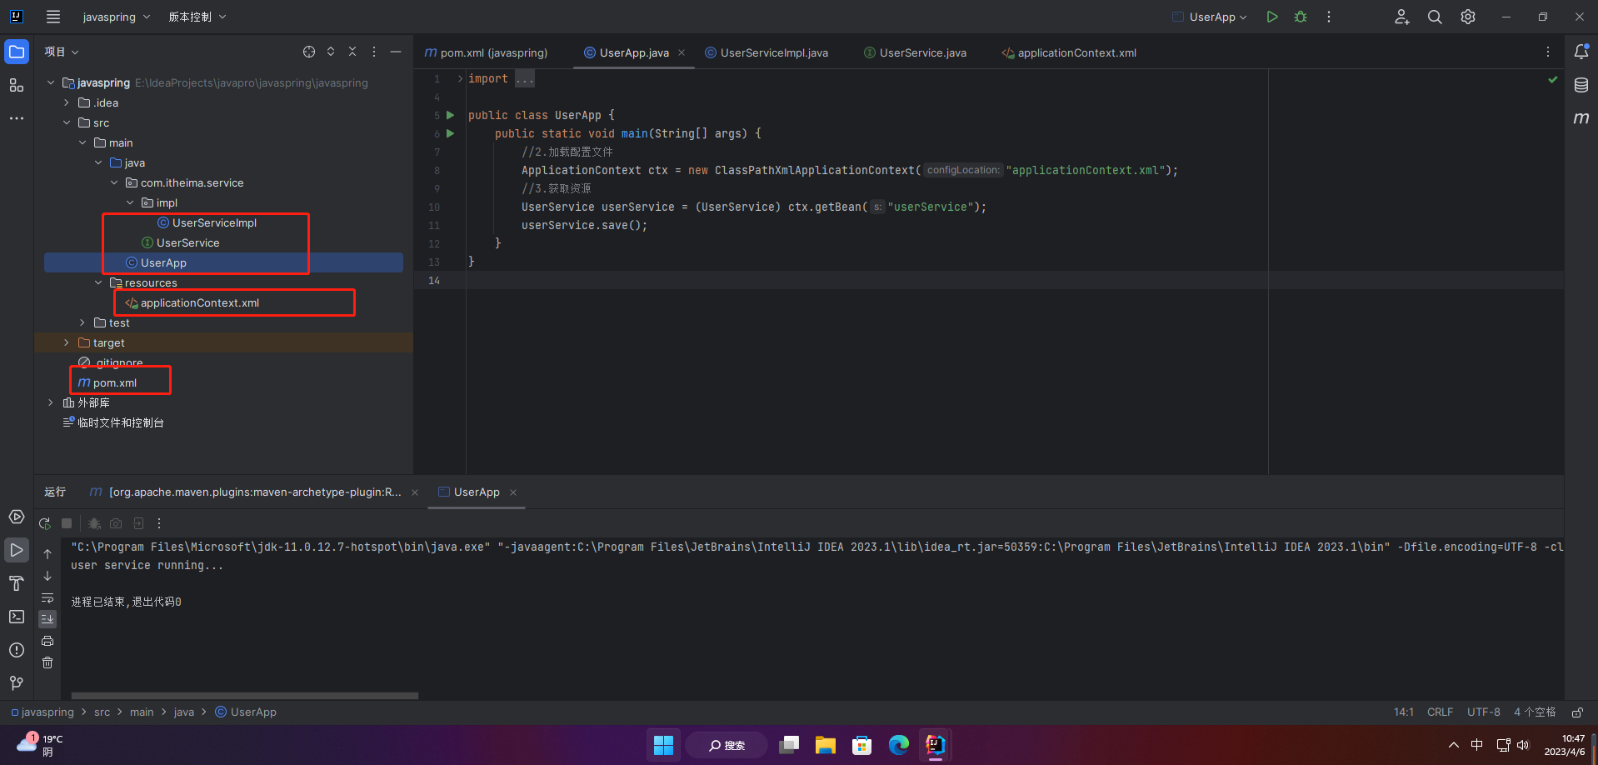The height and width of the screenshot is (765, 1598).
Task: Open the UserApp run configuration dropdown
Action: coord(1211,17)
